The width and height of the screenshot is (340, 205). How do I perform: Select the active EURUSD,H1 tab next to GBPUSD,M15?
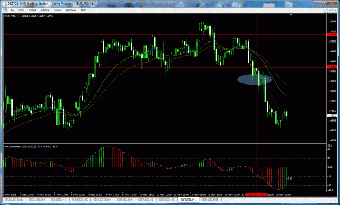point(188,200)
